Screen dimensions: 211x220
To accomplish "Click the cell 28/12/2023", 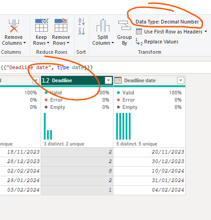I will 20,162.
